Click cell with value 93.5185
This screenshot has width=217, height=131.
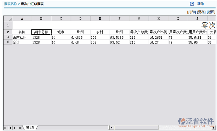120,37
